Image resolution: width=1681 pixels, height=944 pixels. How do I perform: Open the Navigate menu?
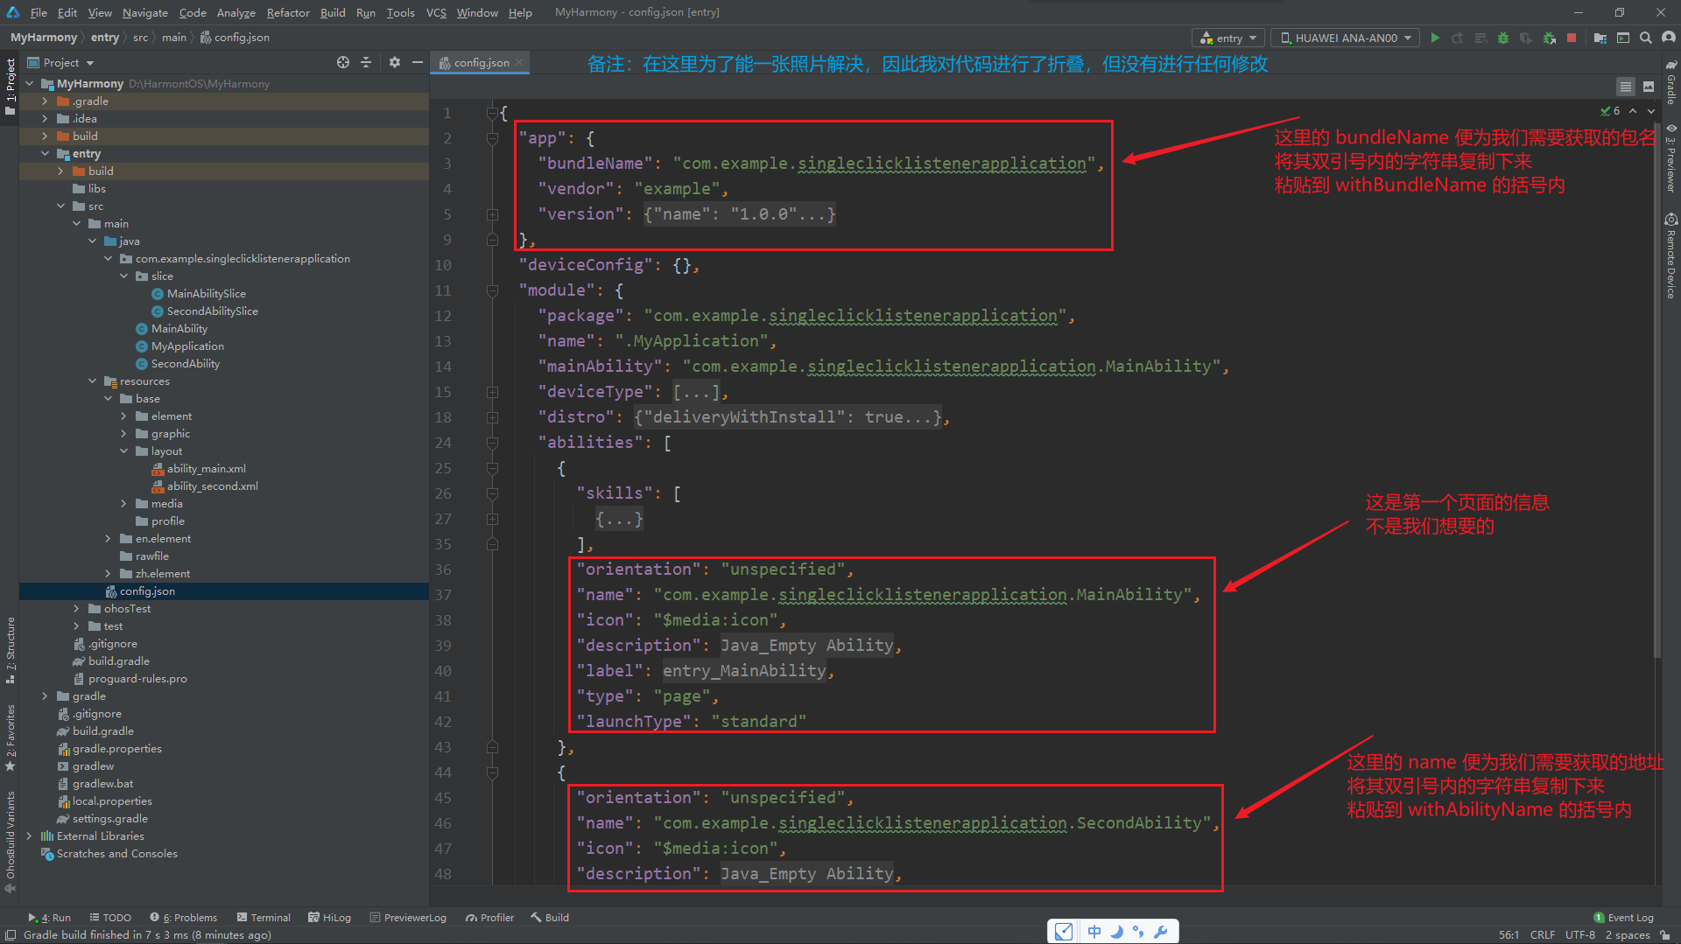[x=144, y=12]
